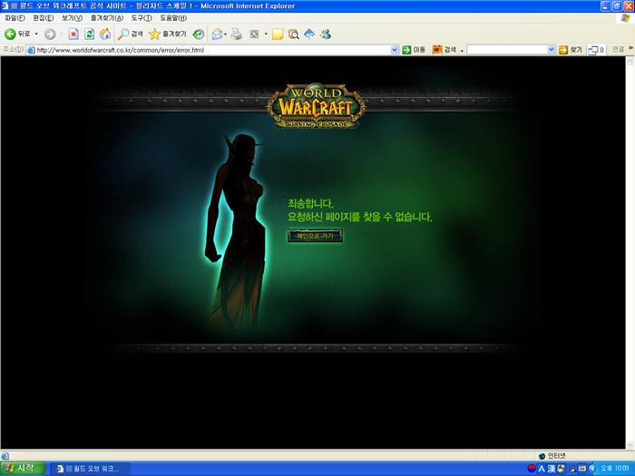Viewport: 635px width, 476px height.
Task: Expand the links bar chevron
Action: (630, 48)
